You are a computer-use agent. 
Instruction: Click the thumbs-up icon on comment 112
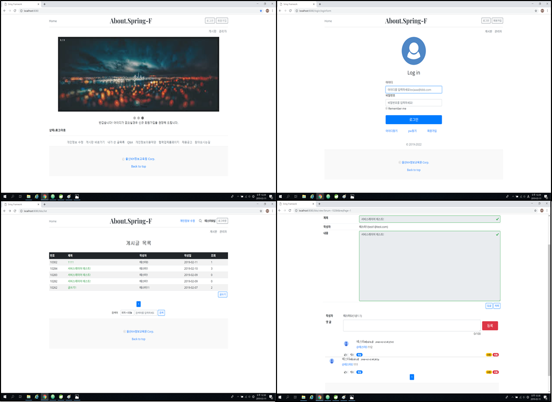pos(346,355)
